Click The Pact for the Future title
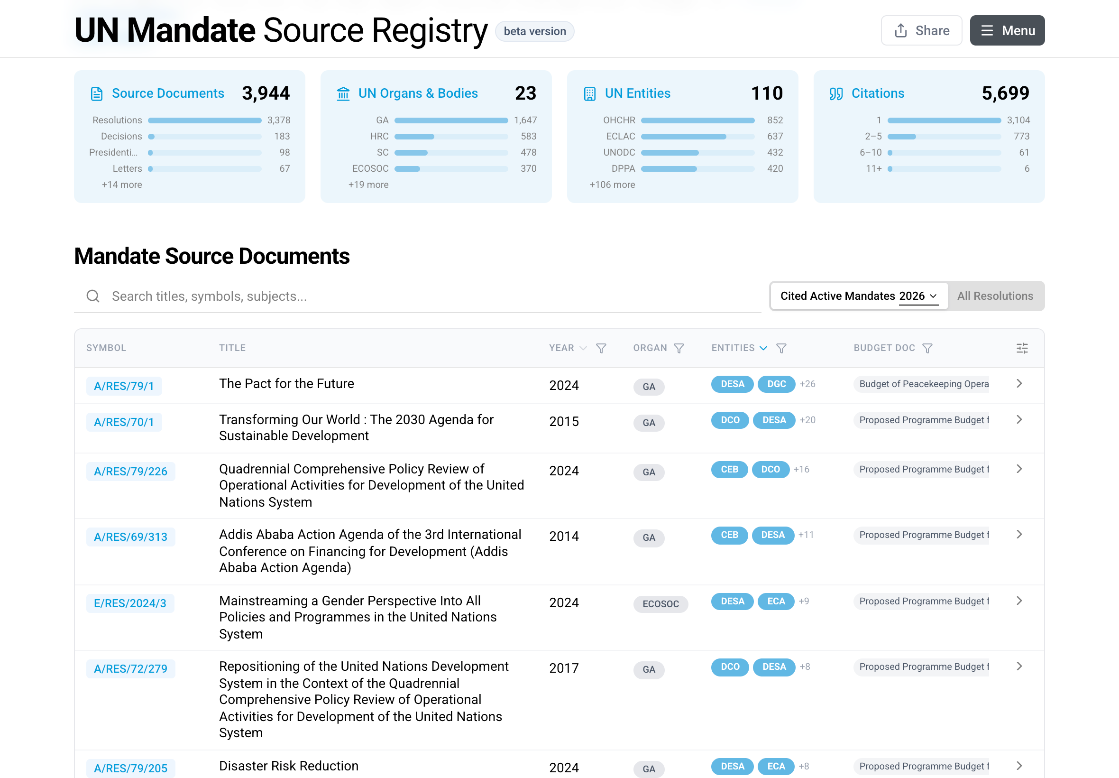Viewport: 1119px width, 778px height. click(x=286, y=384)
